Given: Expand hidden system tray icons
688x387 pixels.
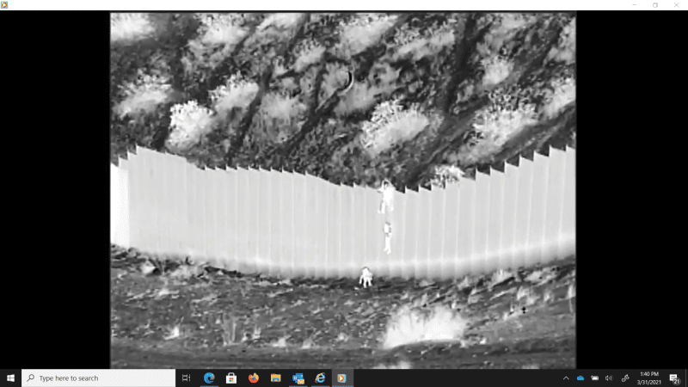Looking at the screenshot, I should point(566,378).
